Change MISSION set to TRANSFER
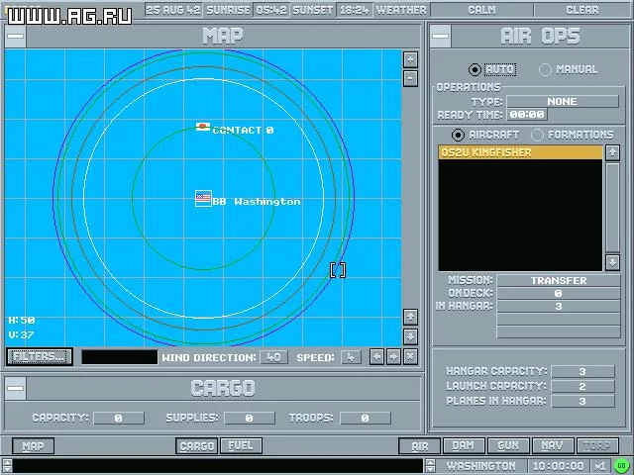Screen dimensions: 634x475 [x=559, y=280]
